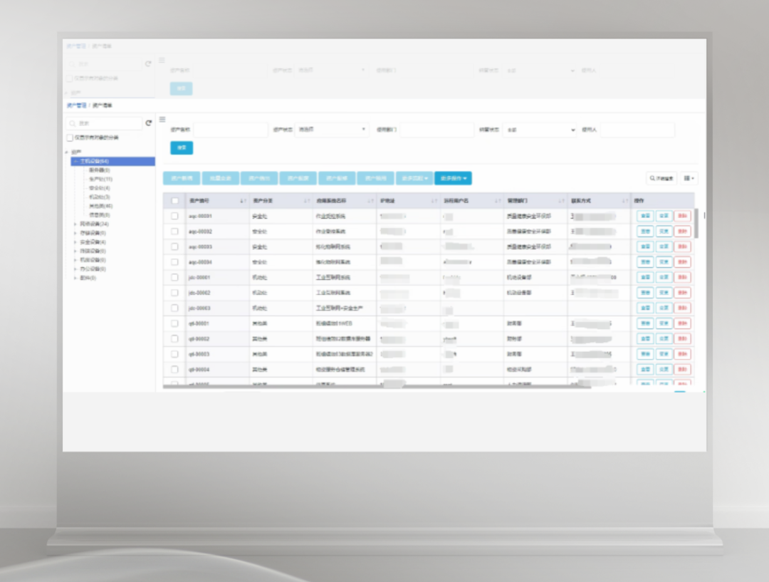
Task: Open the column layout grid icon
Action: point(689,178)
